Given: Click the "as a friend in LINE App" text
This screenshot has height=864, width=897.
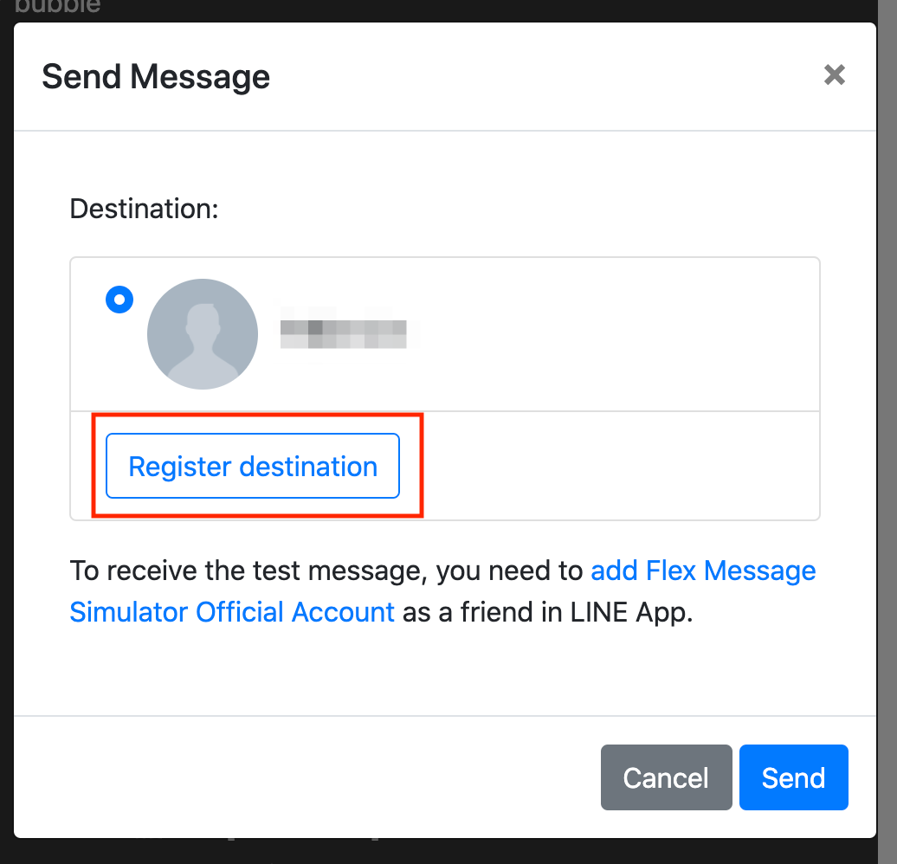Looking at the screenshot, I should pyautogui.click(x=547, y=612).
